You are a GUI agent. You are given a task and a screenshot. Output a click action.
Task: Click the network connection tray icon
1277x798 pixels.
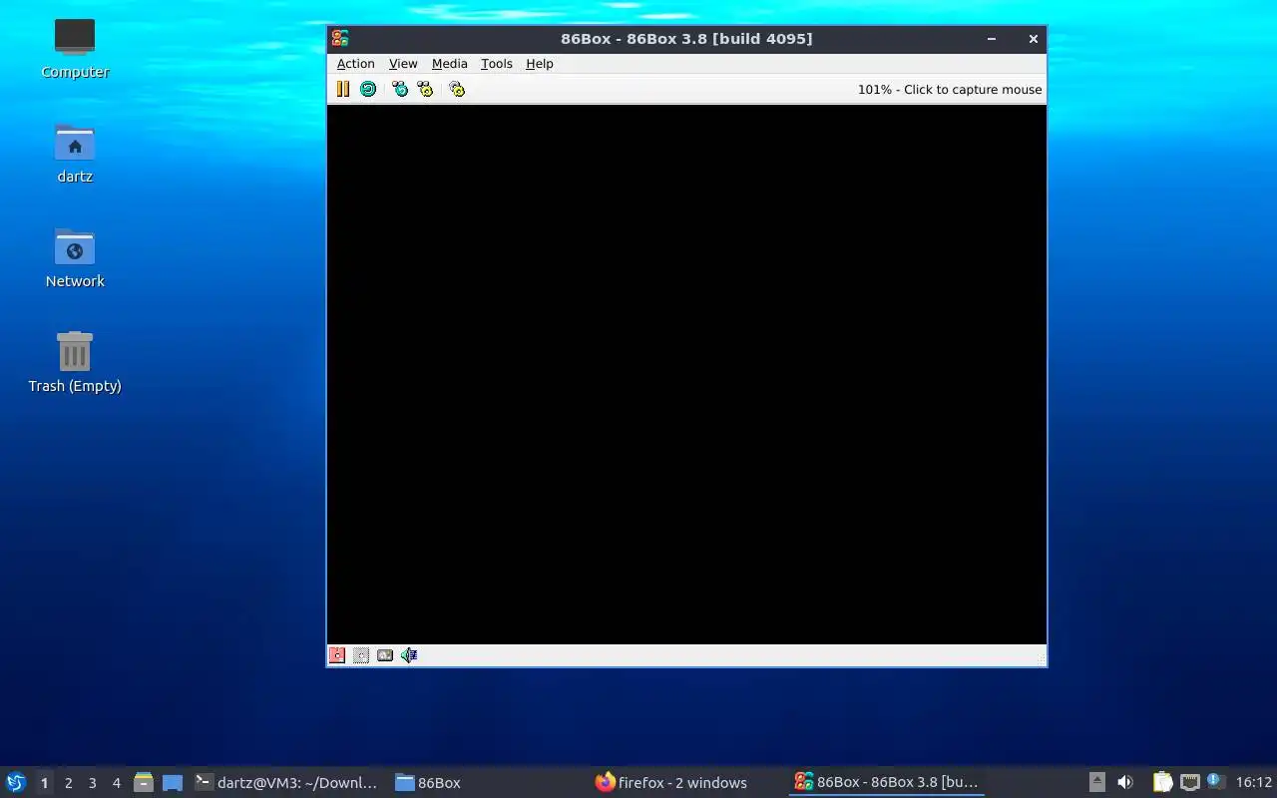coord(1189,782)
